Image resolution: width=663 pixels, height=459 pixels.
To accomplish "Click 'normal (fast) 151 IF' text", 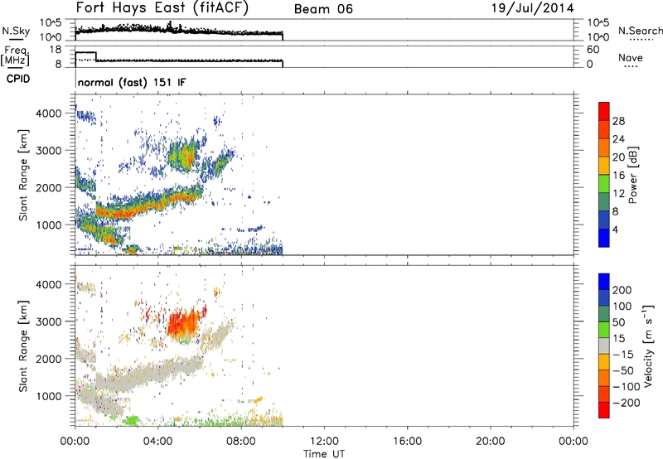I will point(132,82).
